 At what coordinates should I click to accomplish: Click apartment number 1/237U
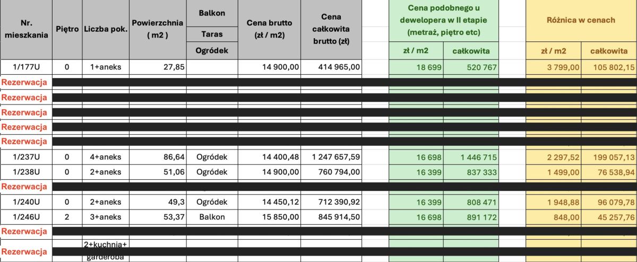click(26, 157)
